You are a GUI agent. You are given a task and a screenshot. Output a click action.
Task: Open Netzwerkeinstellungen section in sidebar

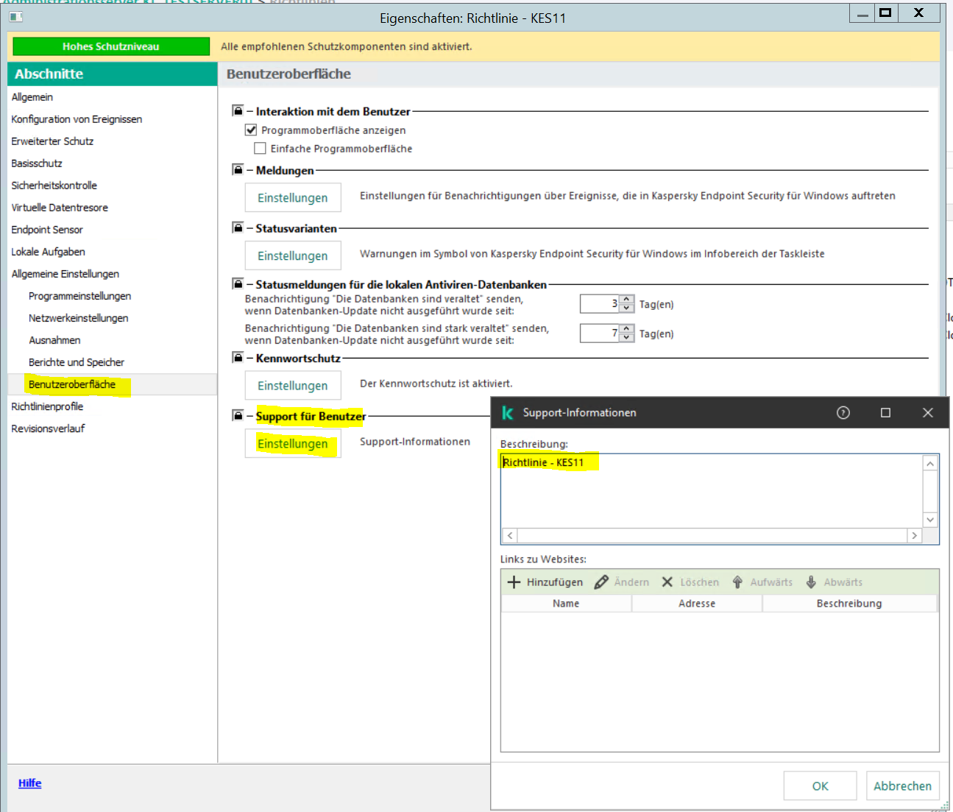coord(78,318)
